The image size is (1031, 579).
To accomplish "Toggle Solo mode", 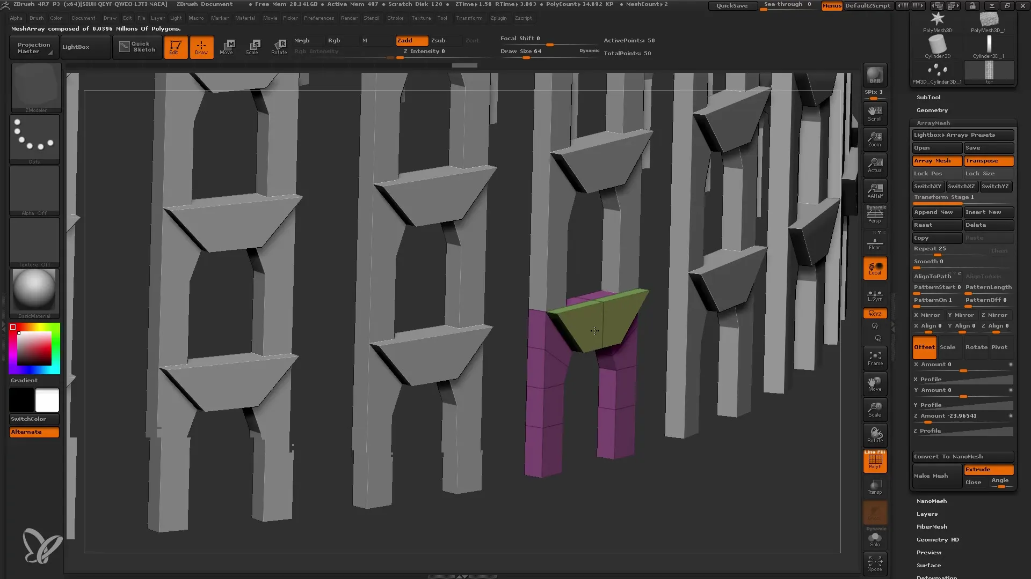I will (x=875, y=539).
